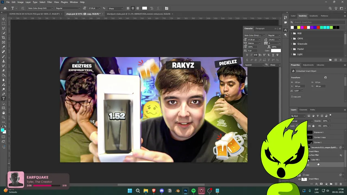Viewport: 347px width, 195px height.
Task: Pick the yellow swatch in Swatches panel
Action: pos(299,27)
